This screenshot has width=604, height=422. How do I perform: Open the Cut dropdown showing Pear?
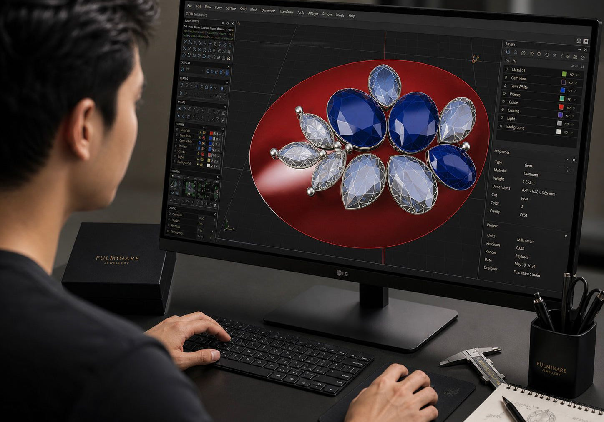click(524, 199)
